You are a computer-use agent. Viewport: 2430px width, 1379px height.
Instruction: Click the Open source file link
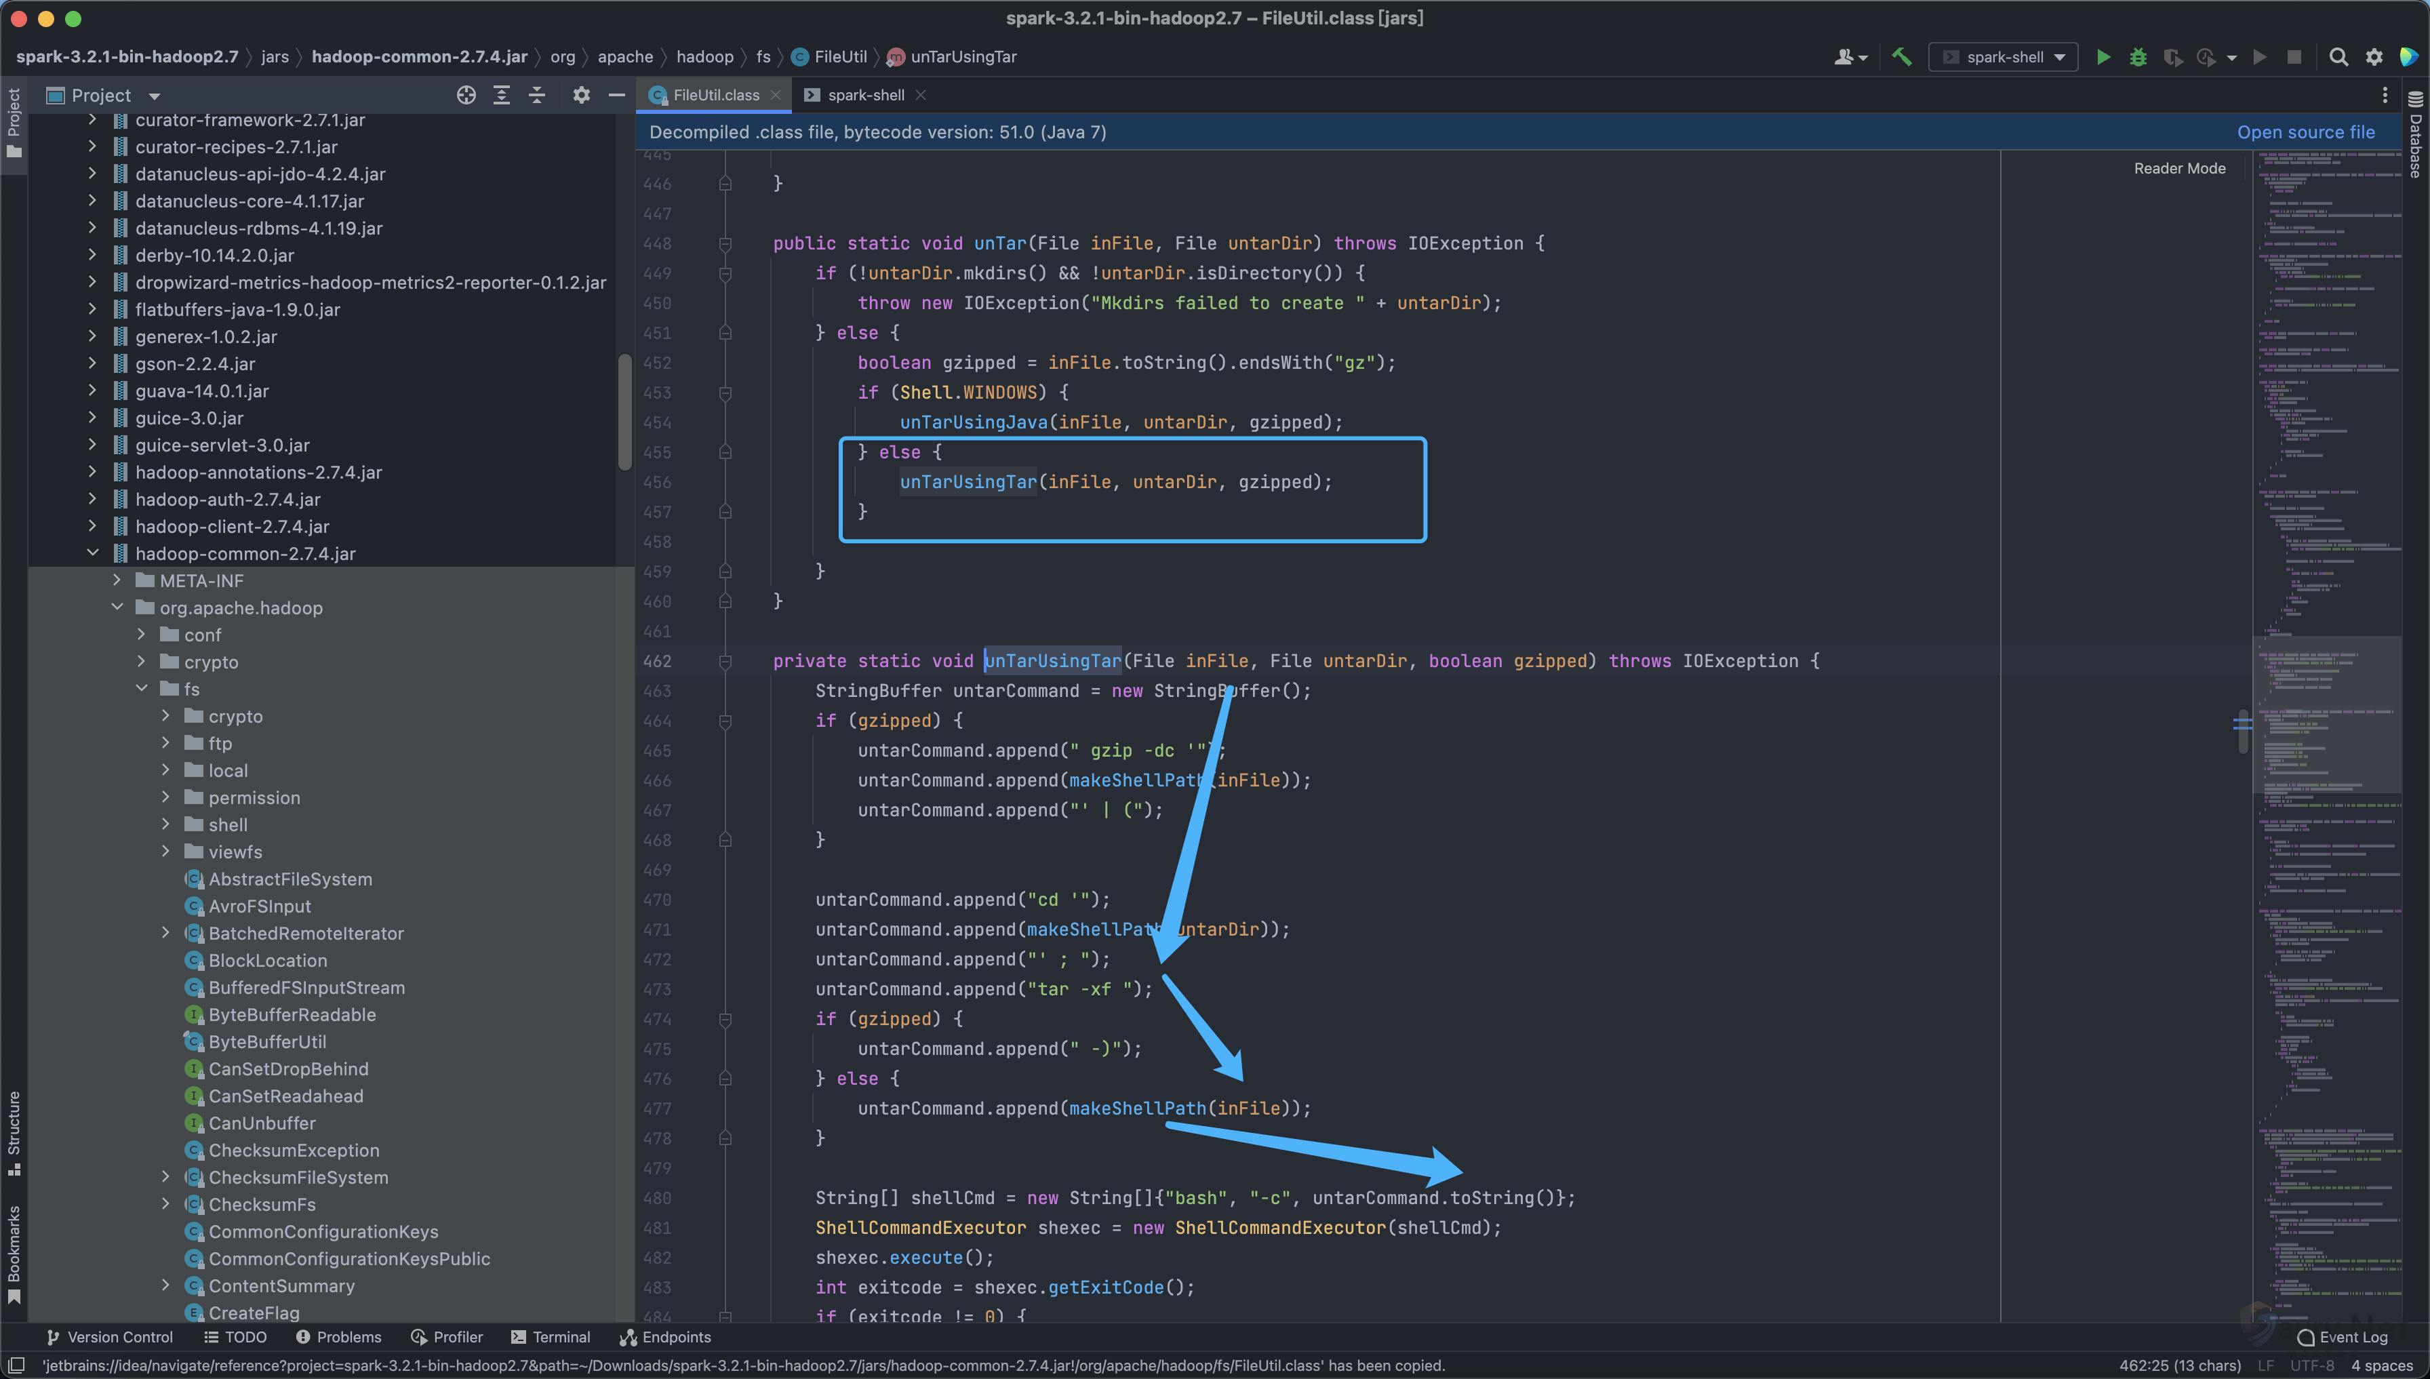coord(2305,133)
